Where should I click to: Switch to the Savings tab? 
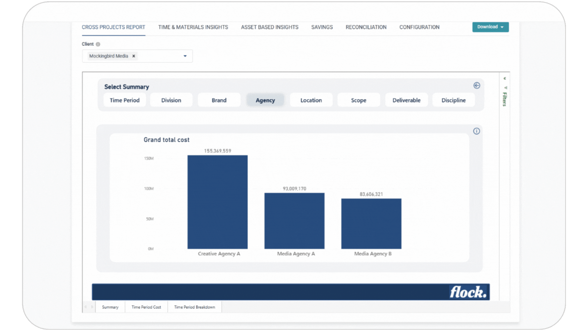click(x=322, y=27)
